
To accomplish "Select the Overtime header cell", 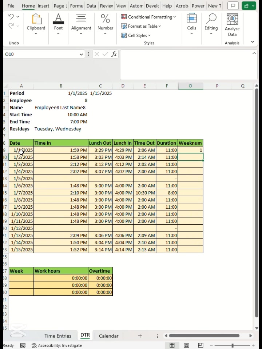I will tap(100, 271).
